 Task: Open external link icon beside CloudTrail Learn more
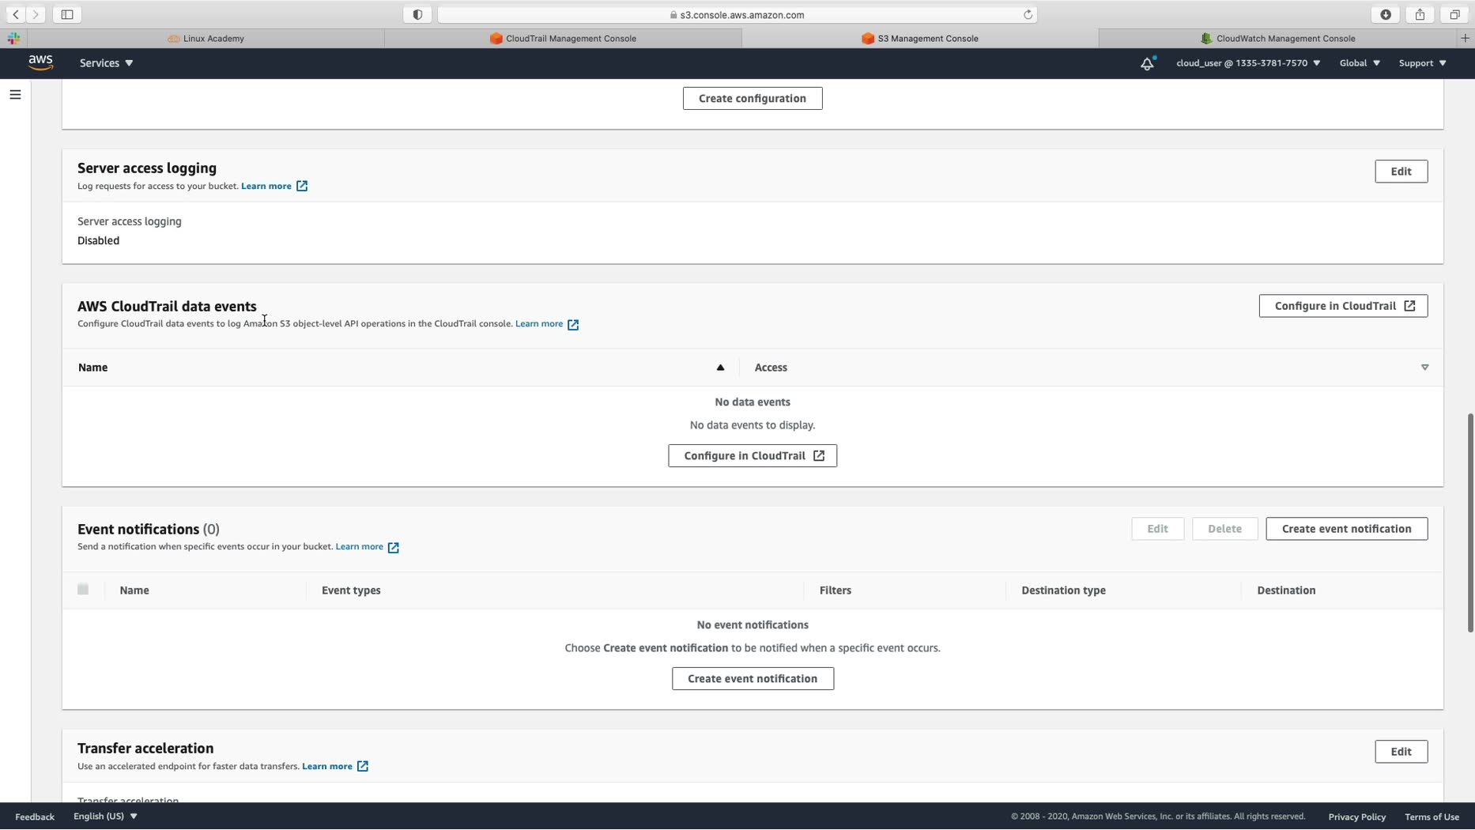coord(573,324)
